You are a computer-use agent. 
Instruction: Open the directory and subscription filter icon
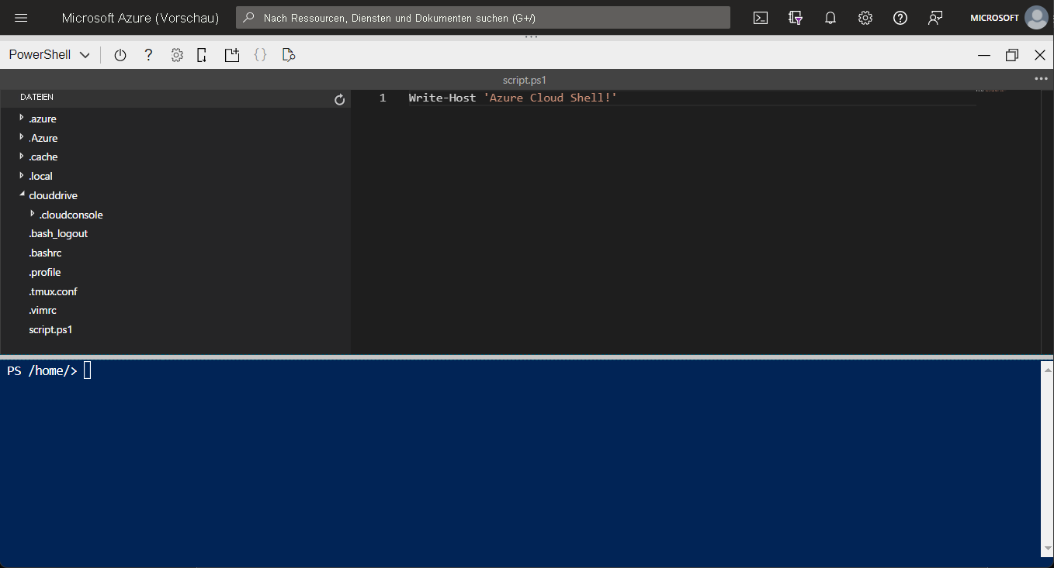click(x=795, y=18)
